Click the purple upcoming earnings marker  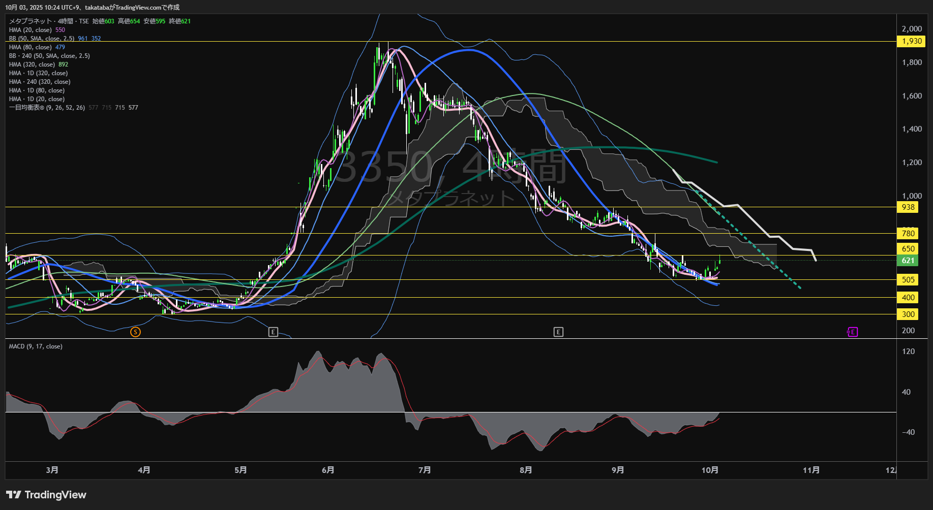click(853, 332)
